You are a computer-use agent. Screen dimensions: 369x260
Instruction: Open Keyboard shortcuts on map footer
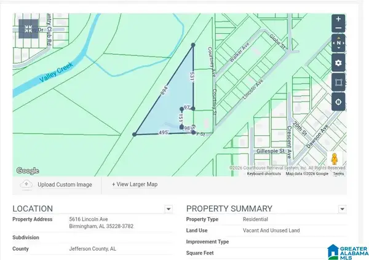click(x=264, y=174)
